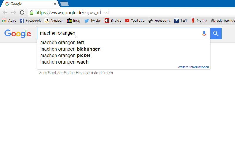The image size is (235, 147).
Task: Open the YouTube bookmark
Action: coord(135,21)
